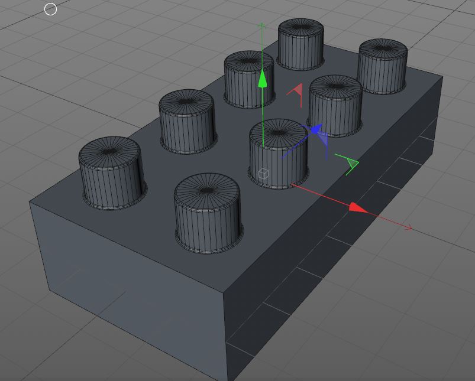Viewport: 475px width, 381px height.
Task: Click the red X-axis arrowhead of the gizmo
Action: [x=358, y=208]
